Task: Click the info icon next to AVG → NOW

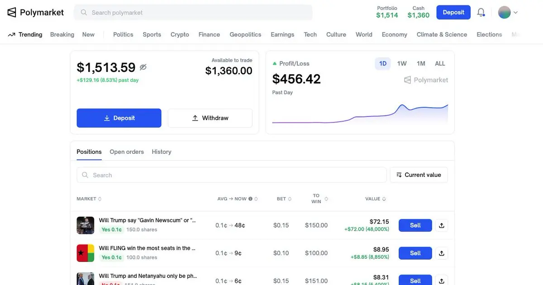Action: pyautogui.click(x=250, y=199)
